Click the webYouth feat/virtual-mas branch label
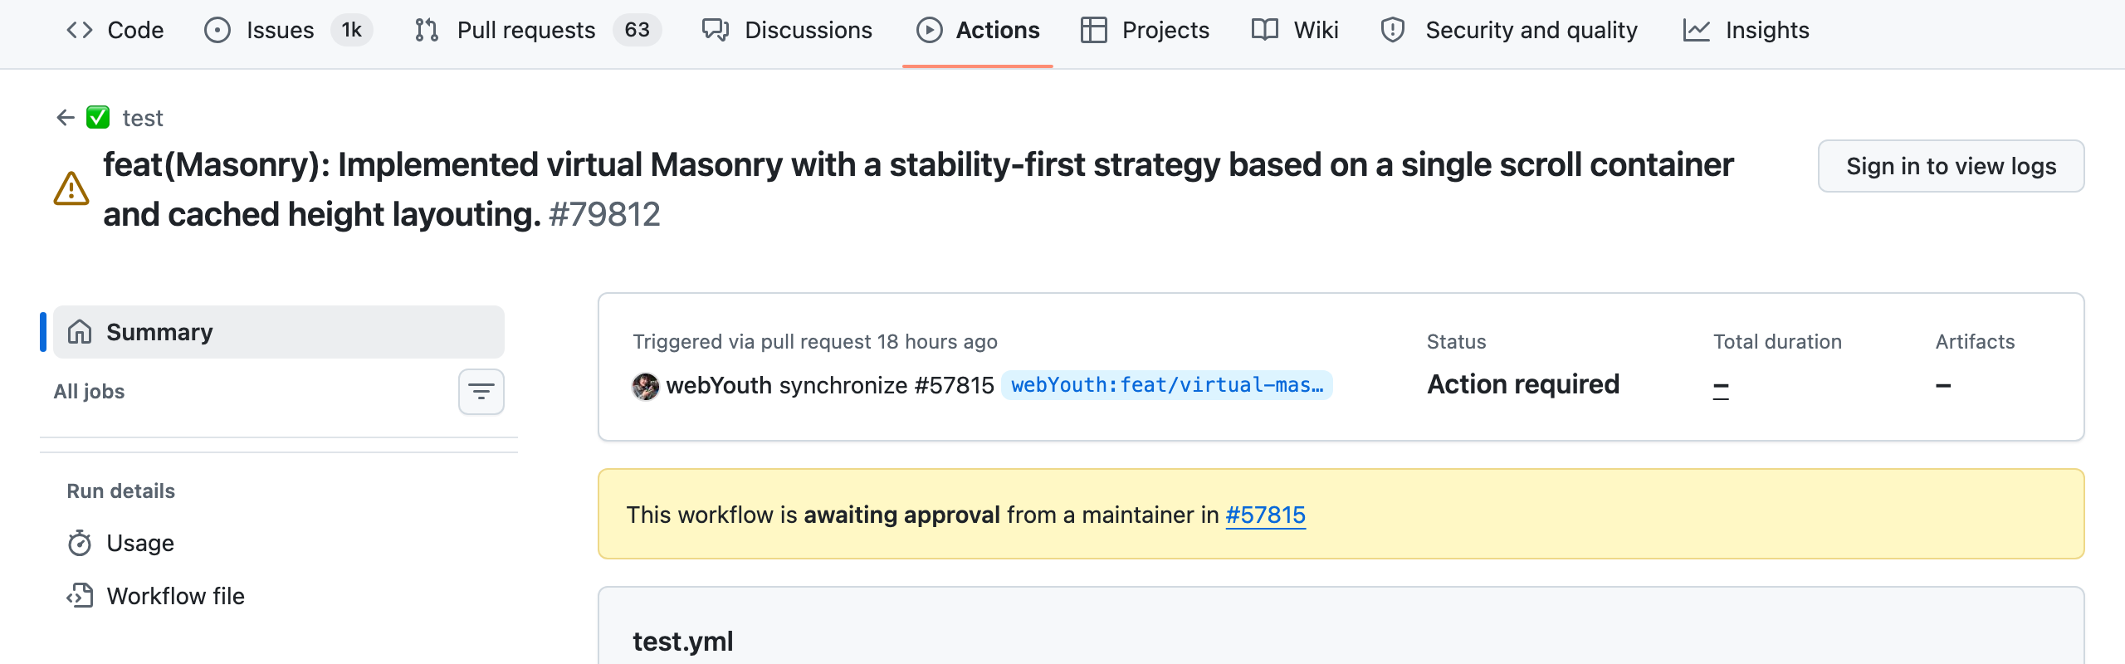Image resolution: width=2125 pixels, height=664 pixels. (x=1166, y=385)
